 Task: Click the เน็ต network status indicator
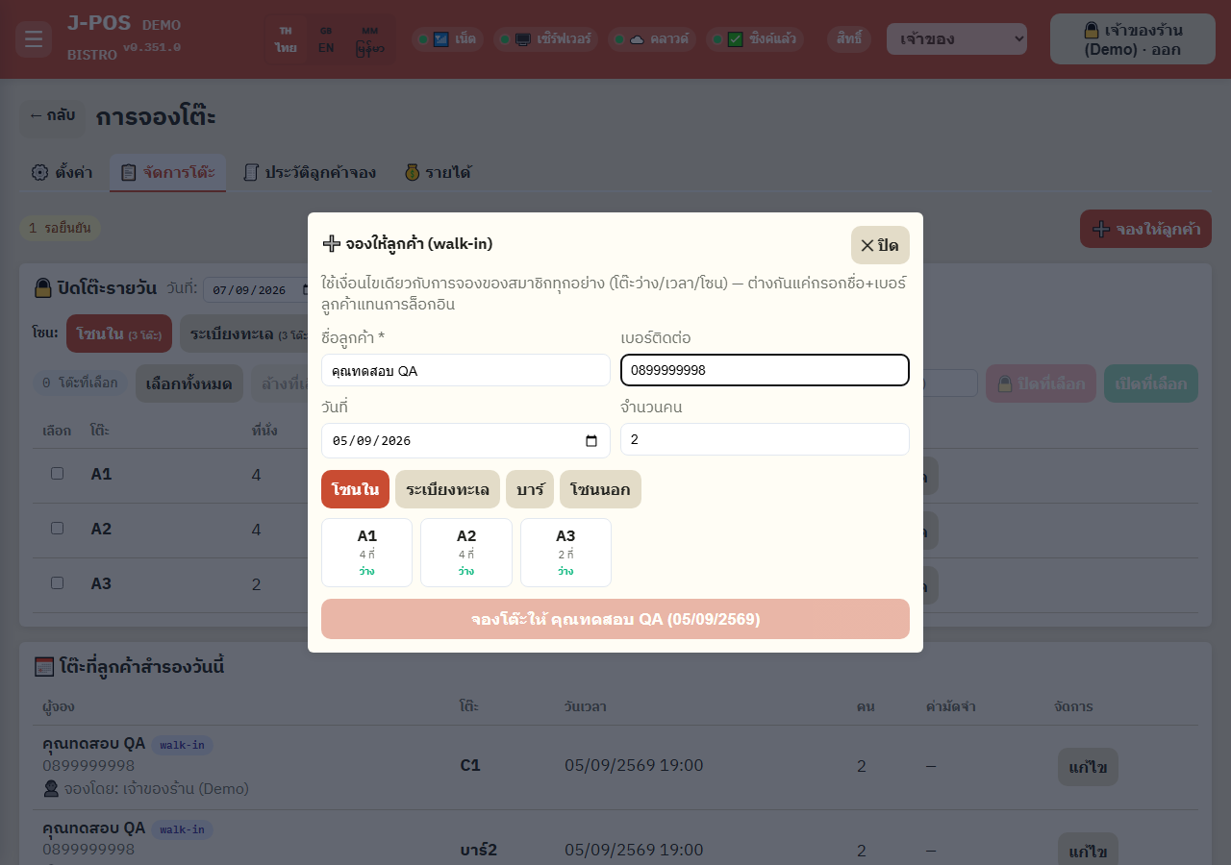point(449,39)
